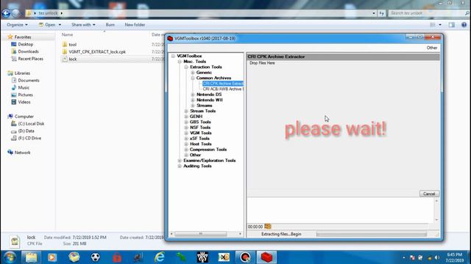Click the extraction progress bar

371,234
